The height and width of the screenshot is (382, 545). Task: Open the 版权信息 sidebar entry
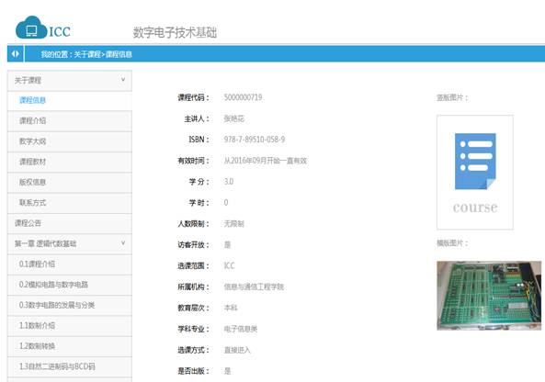coord(70,183)
